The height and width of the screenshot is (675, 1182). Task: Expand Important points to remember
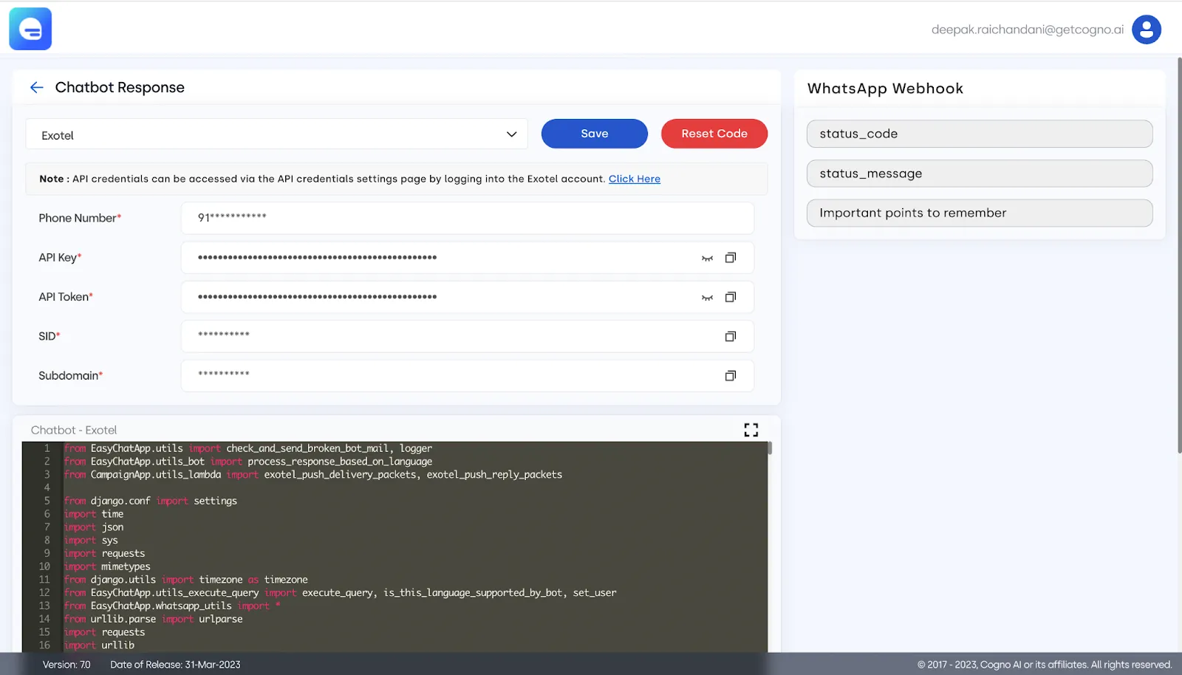click(980, 213)
